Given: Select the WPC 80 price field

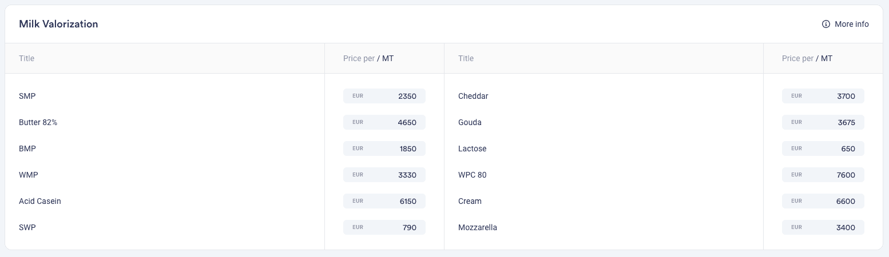Looking at the screenshot, I should (823, 175).
